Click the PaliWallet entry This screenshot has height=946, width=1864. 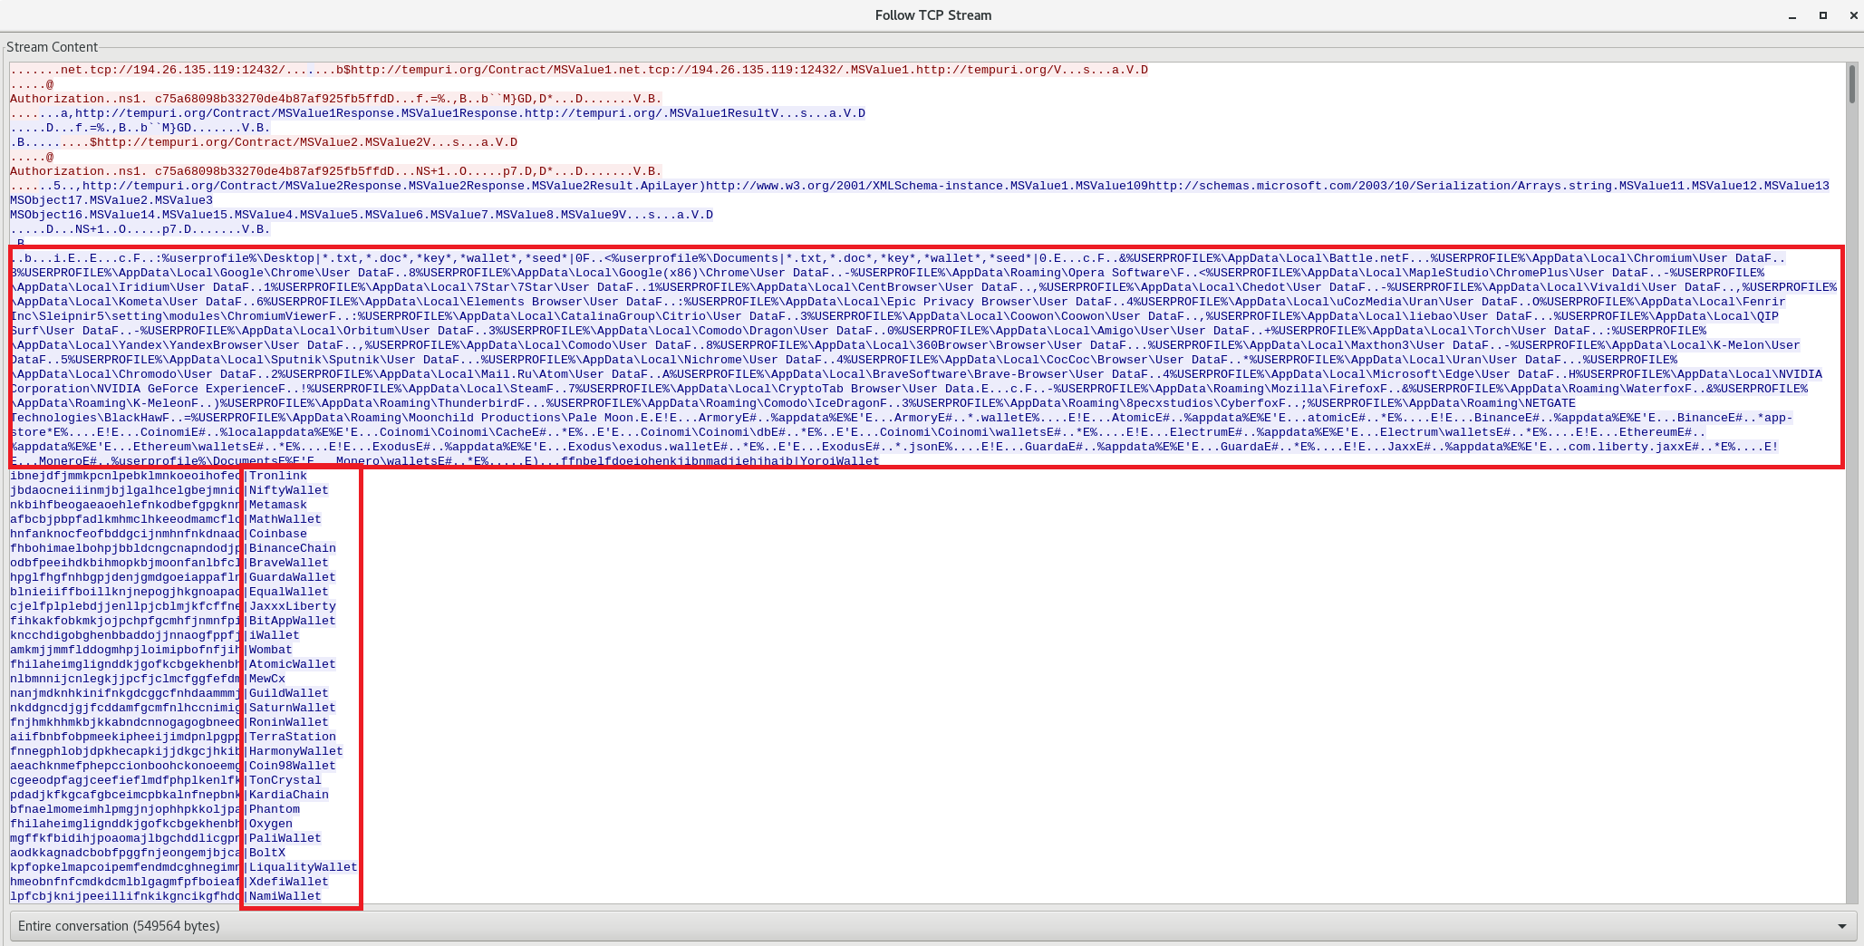point(285,838)
